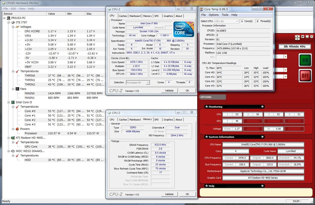Viewport: 315px width, 205px height.
Task: Open the Select CPU dropdown in Core Temp
Action: click(237, 21)
